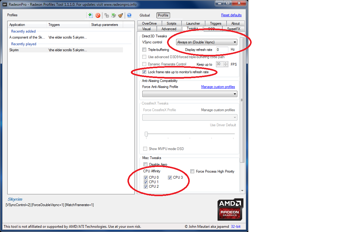Click the red remove profile icon
Viewport: 348px width, 232px height.
[x=98, y=15]
